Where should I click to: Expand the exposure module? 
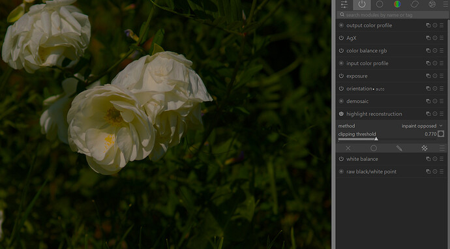(357, 76)
